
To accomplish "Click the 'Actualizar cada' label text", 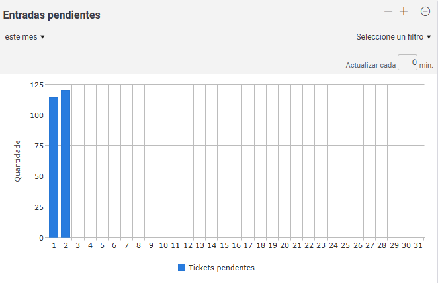I will coord(371,65).
